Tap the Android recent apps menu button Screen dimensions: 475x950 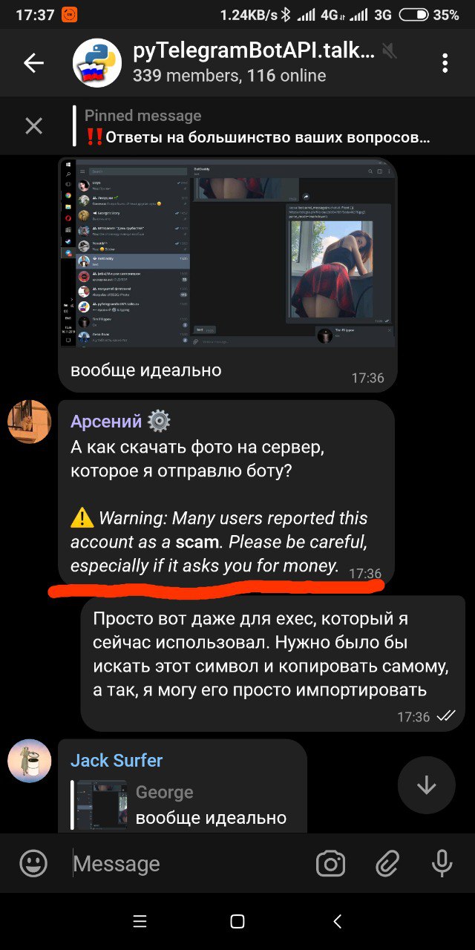pos(140,921)
